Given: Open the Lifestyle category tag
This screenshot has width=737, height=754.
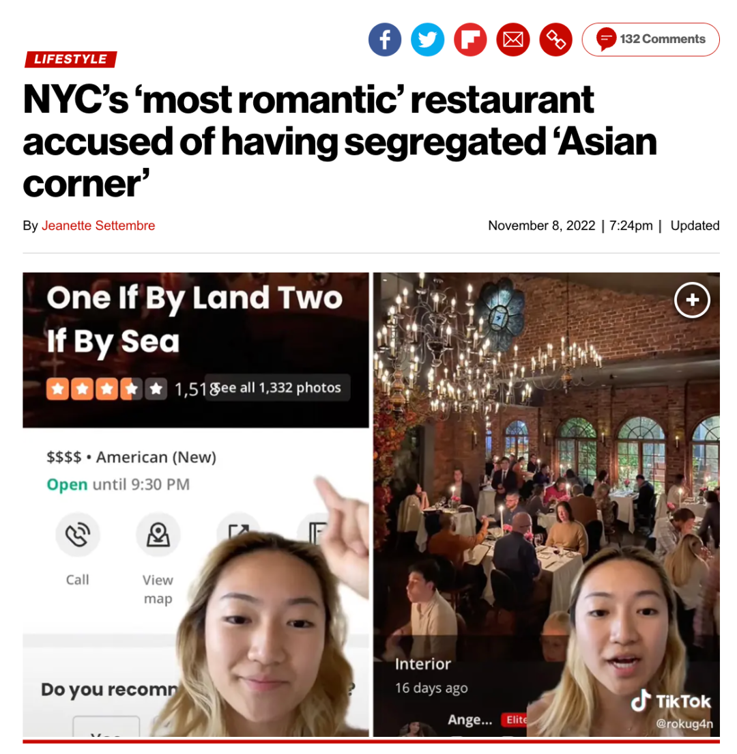Looking at the screenshot, I should 70,59.
